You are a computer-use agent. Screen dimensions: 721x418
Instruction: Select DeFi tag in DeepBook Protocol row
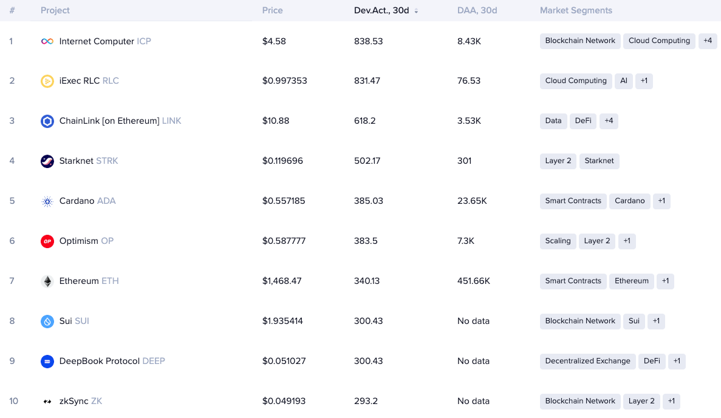point(652,361)
